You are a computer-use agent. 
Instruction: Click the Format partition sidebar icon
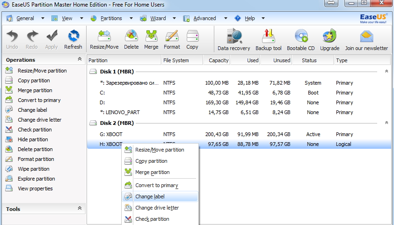tap(9, 159)
